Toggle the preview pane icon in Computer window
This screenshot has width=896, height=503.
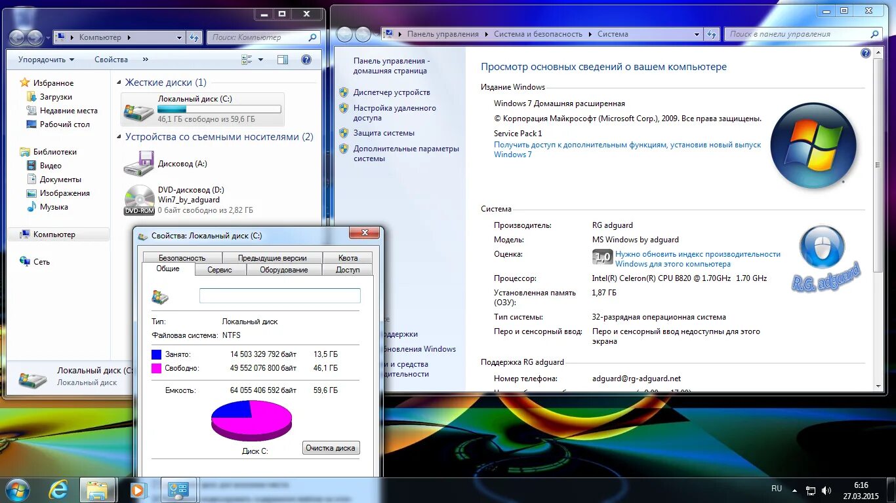tap(283, 60)
